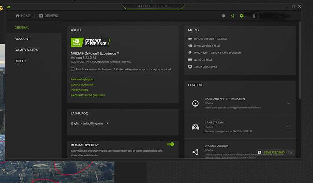Open the language dropdown
The height and width of the screenshot is (183, 313).
tap(90, 123)
